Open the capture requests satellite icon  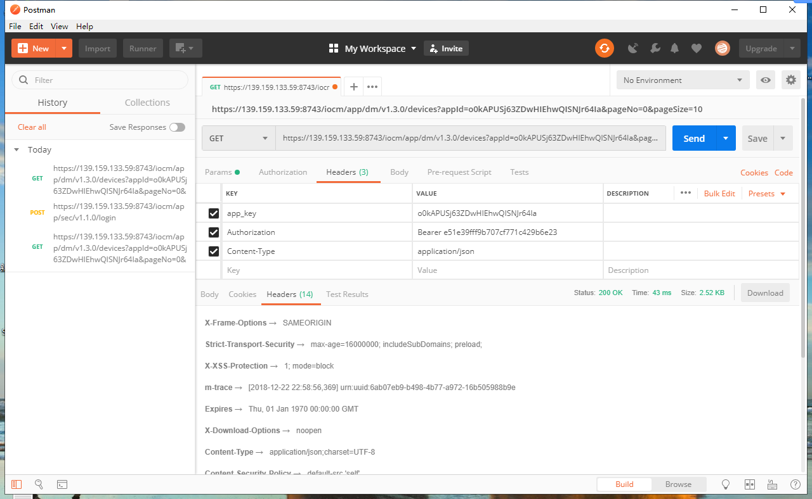pyautogui.click(x=632, y=48)
